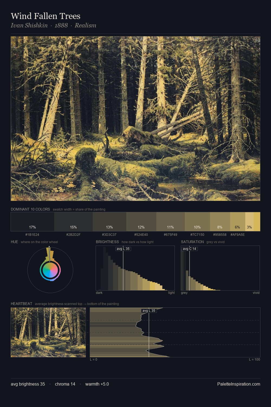Click the 'light' axis label
The image size is (271, 407).
pyautogui.click(x=172, y=293)
